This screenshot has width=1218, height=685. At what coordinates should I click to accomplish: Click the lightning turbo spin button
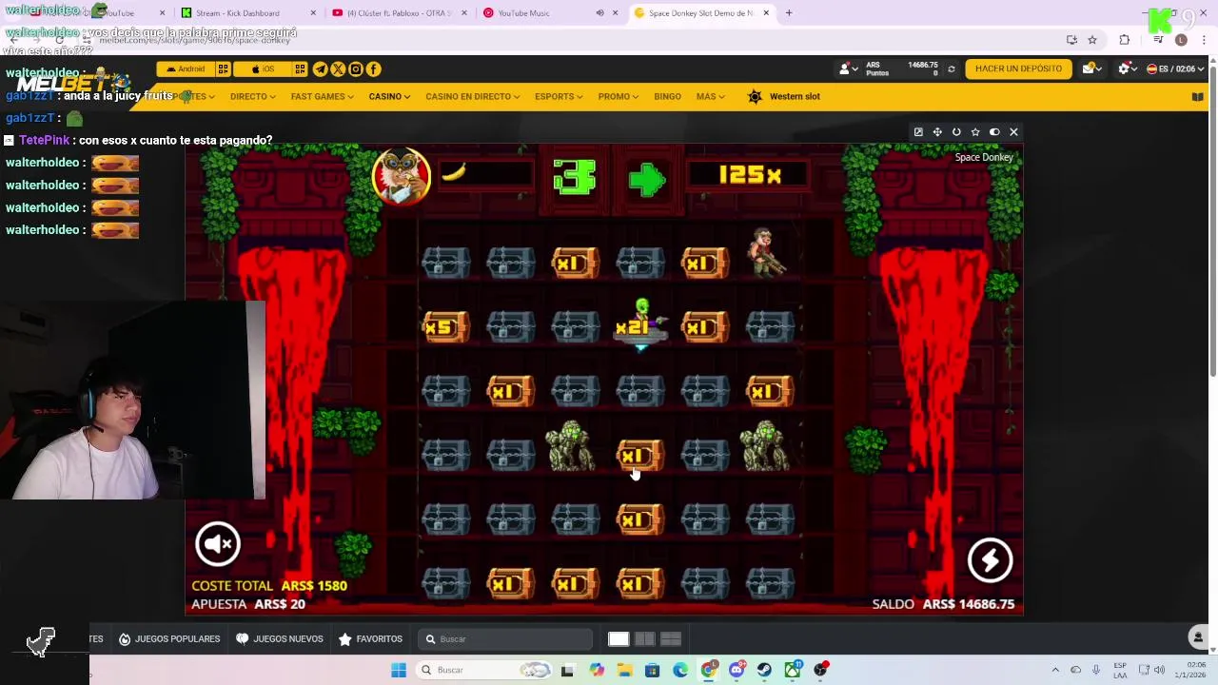point(990,560)
